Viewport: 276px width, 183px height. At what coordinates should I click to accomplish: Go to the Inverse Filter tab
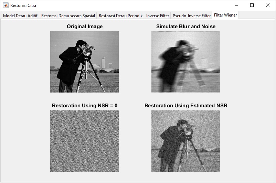pyautogui.click(x=158, y=16)
